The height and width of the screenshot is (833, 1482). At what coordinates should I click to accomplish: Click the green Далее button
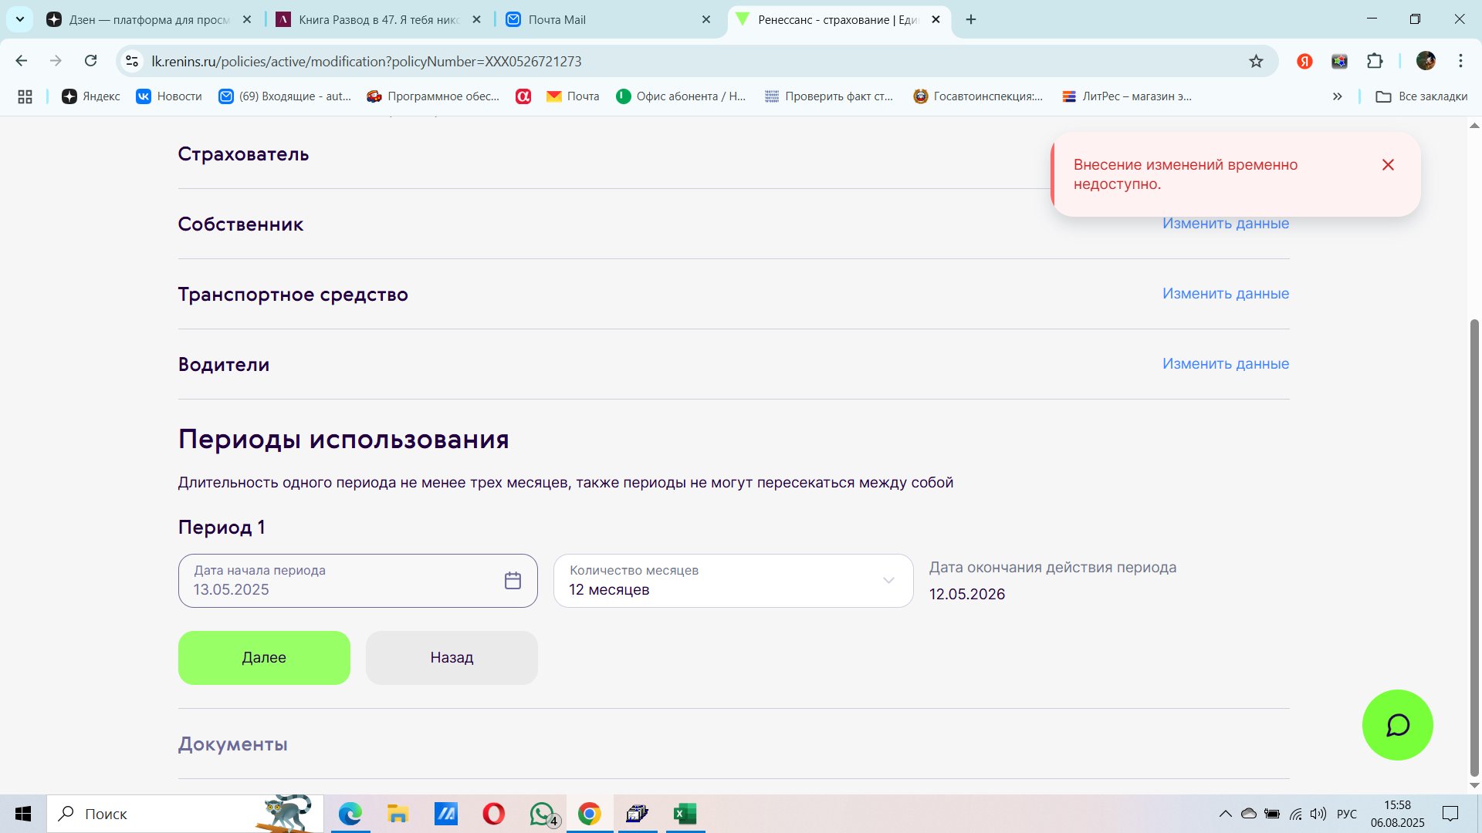click(264, 658)
